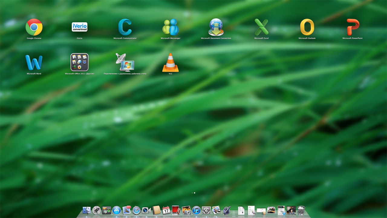Launch Microsoft PowerPoint
This screenshot has width=387, height=218.
point(353,27)
